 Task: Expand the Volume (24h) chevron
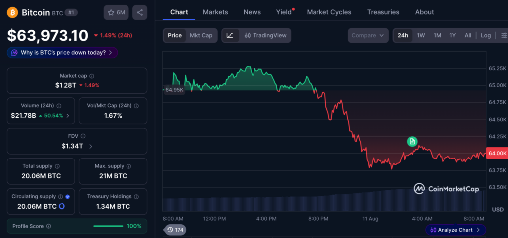[x=67, y=116]
